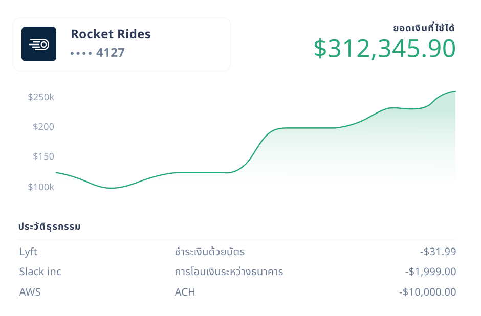Select the $100k axis label
481x316 pixels.
[x=41, y=187]
